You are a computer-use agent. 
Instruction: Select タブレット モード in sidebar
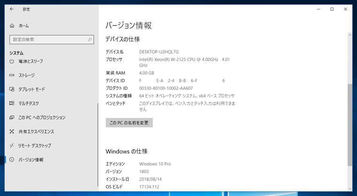click(x=31, y=89)
